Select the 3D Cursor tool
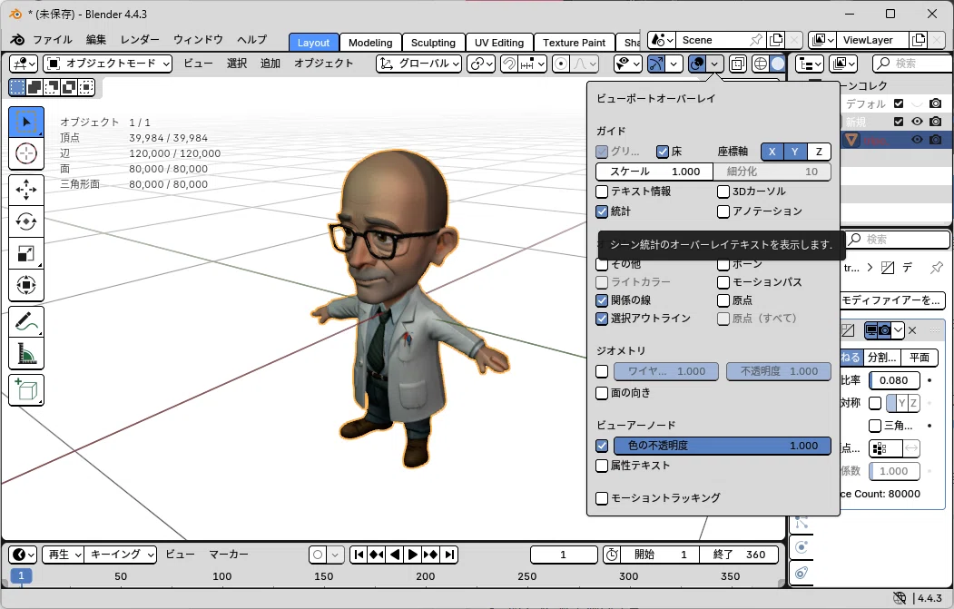954x609 pixels. tap(26, 153)
